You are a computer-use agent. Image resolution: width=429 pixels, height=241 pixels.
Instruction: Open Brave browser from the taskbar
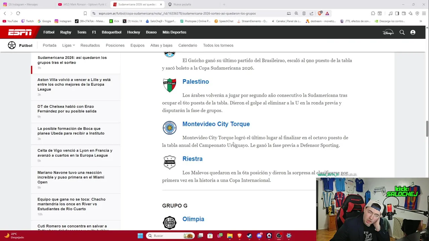click(x=240, y=236)
